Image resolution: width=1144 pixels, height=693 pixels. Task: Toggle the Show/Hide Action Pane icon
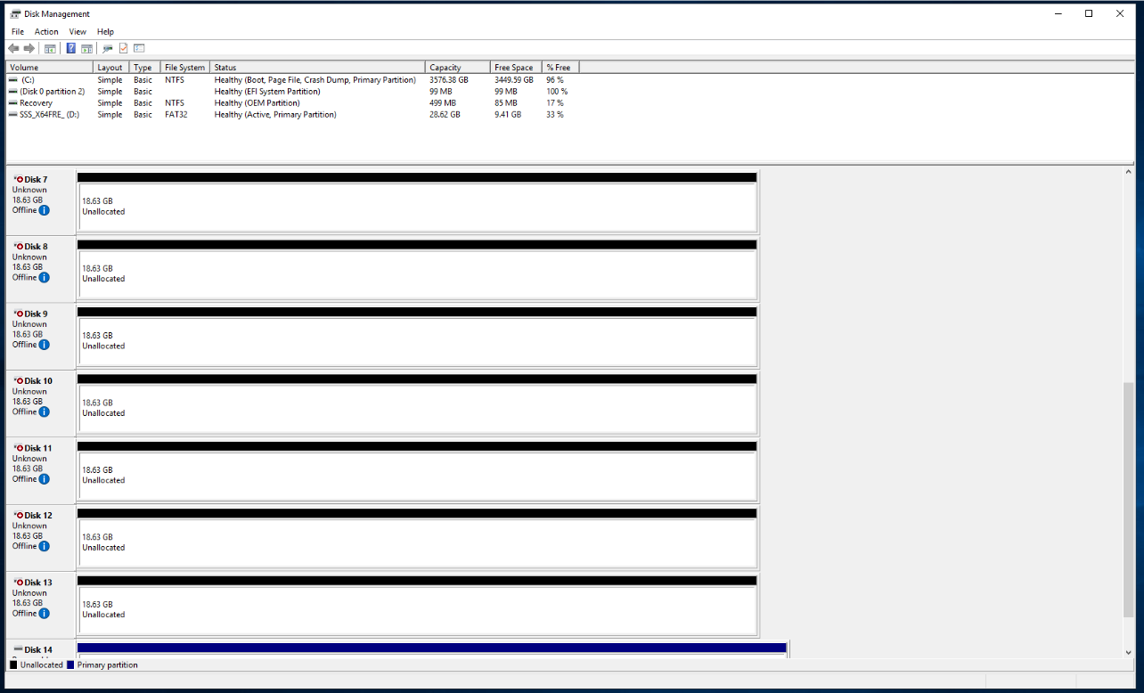pyautogui.click(x=86, y=48)
